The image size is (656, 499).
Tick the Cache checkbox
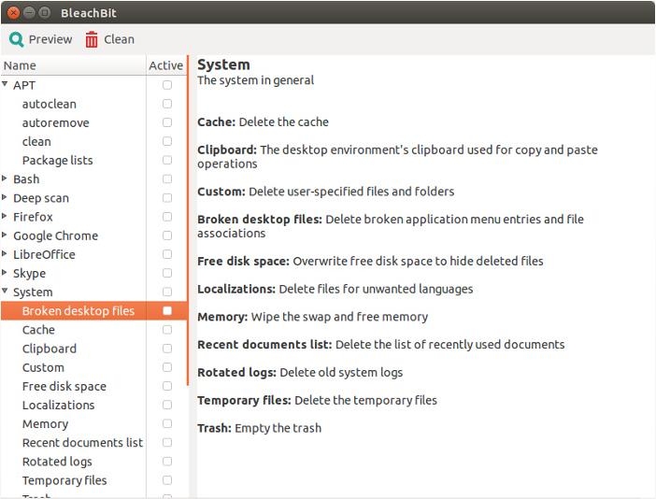[167, 330]
